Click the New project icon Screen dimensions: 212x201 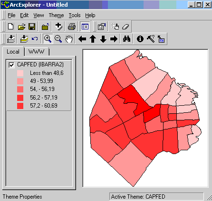tap(10, 27)
